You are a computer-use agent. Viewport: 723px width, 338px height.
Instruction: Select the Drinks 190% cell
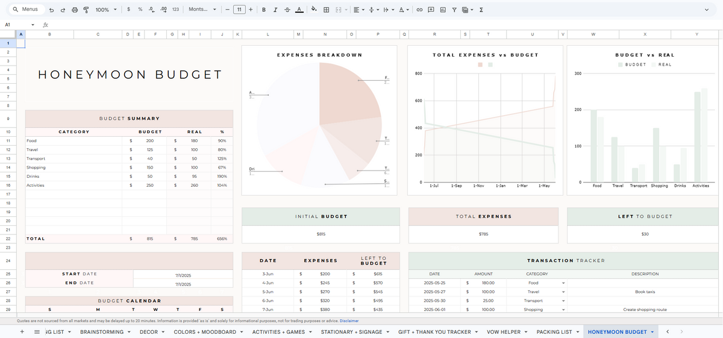[x=222, y=177]
